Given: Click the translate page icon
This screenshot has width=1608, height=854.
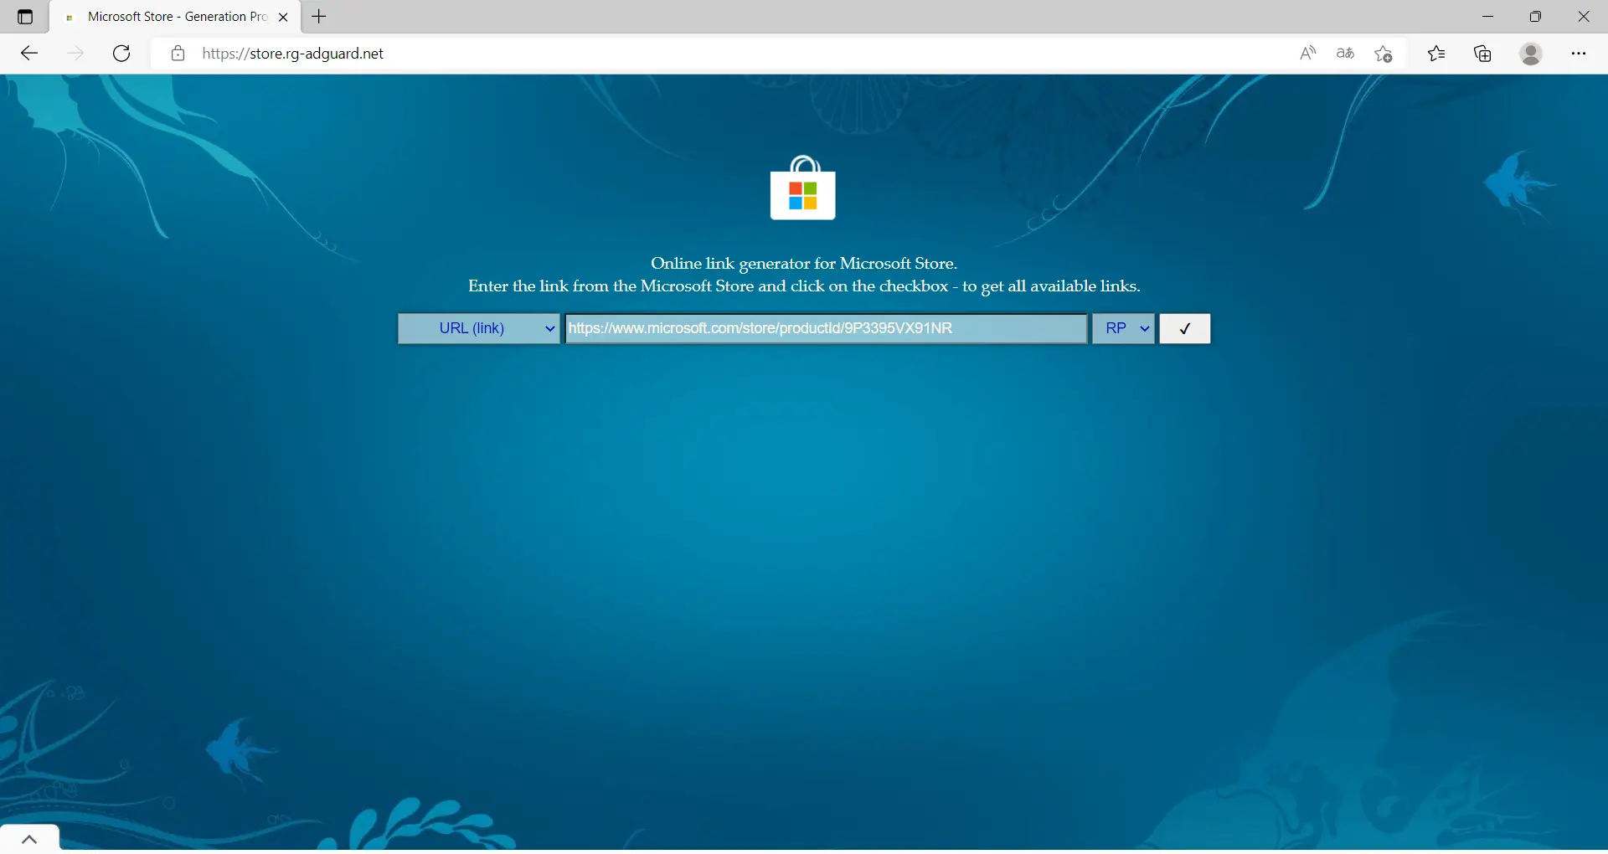Looking at the screenshot, I should click(x=1345, y=54).
